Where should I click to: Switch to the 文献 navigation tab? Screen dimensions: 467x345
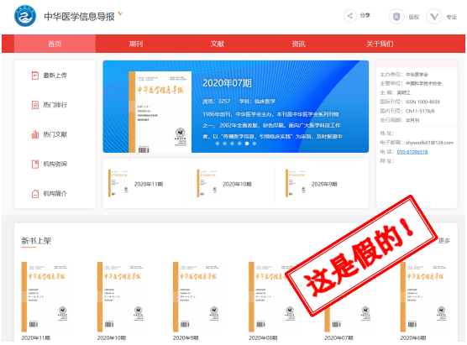coord(217,44)
